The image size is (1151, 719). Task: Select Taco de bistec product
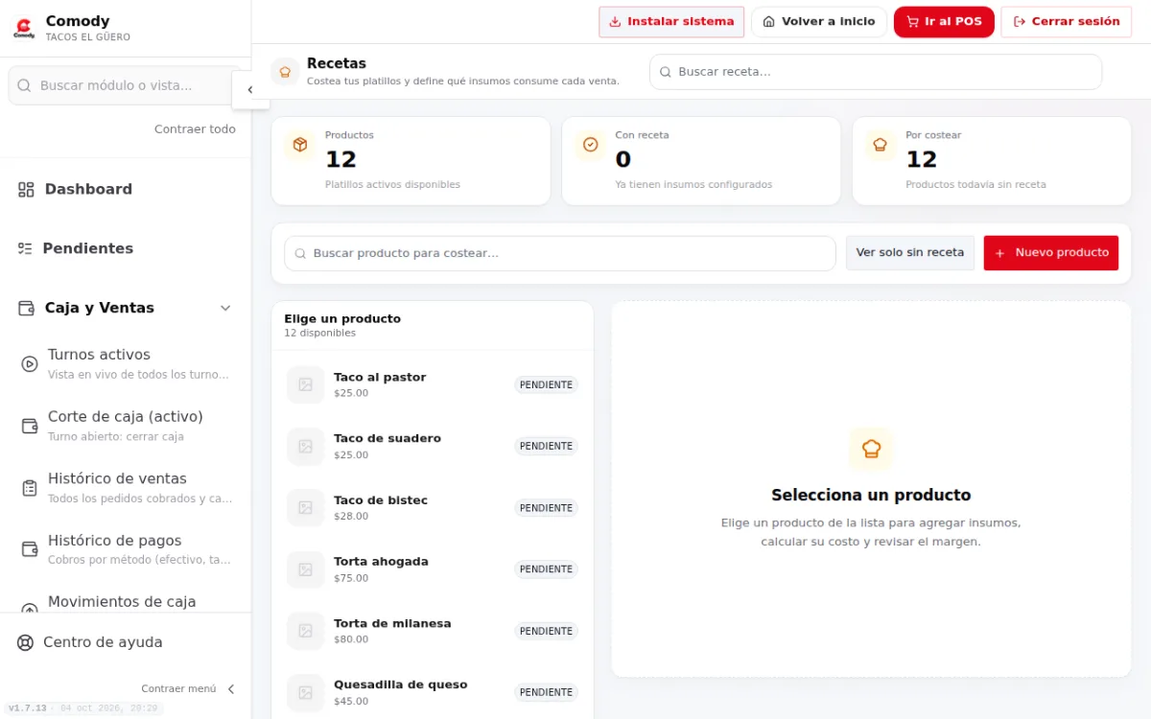coord(433,508)
